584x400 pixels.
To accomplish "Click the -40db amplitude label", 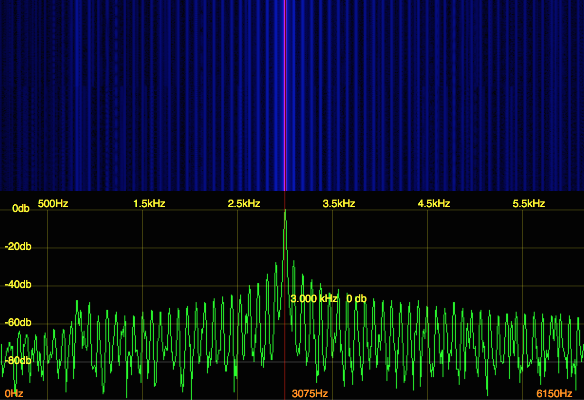I will [x=18, y=285].
